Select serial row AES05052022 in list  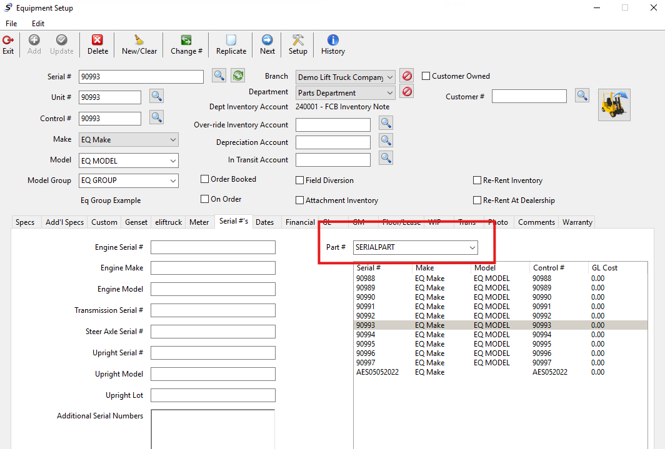tap(501, 372)
